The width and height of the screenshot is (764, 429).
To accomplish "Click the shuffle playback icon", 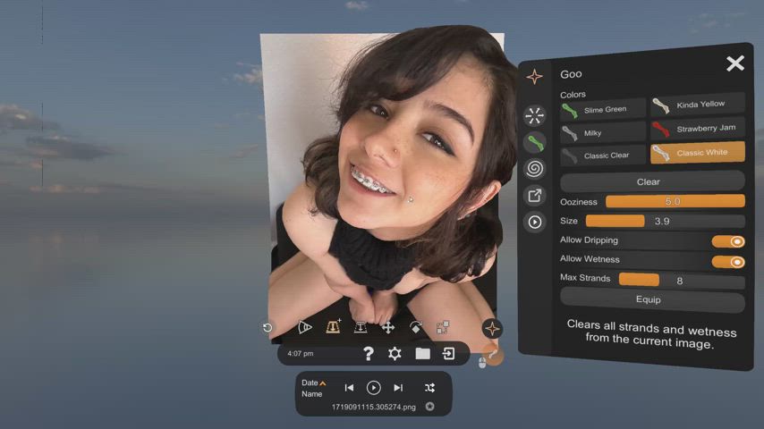I will coord(429,388).
